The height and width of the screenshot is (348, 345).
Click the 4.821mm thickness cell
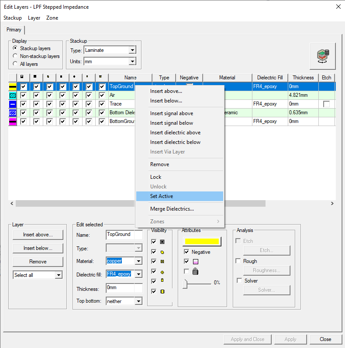pos(303,95)
